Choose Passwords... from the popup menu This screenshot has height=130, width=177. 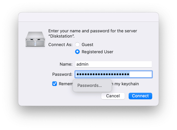click(x=90, y=85)
